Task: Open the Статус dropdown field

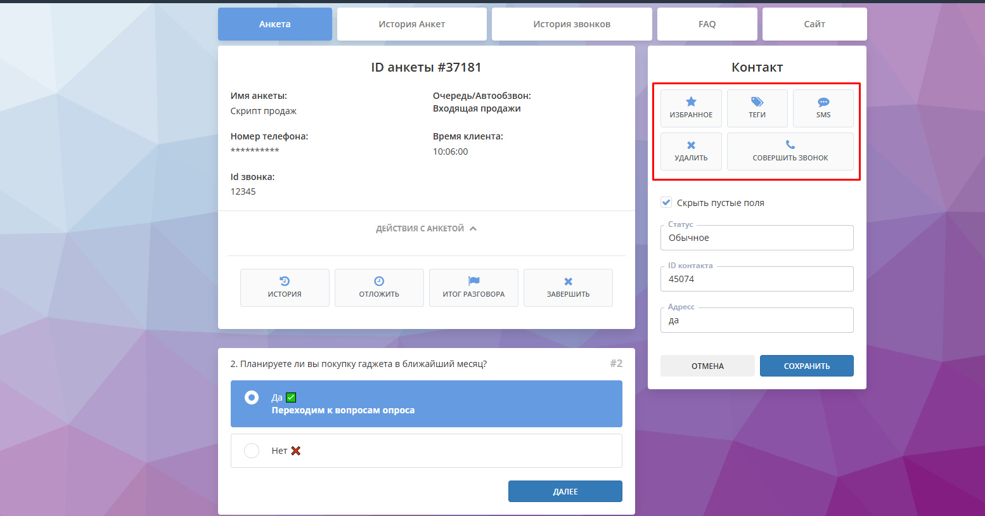Action: 757,238
